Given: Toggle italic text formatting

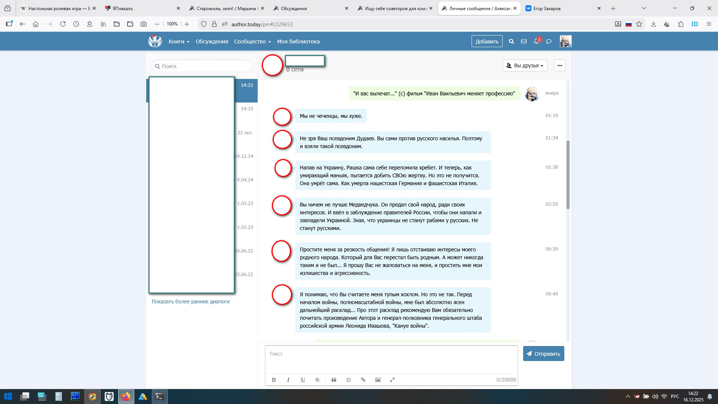Looking at the screenshot, I should point(288,380).
